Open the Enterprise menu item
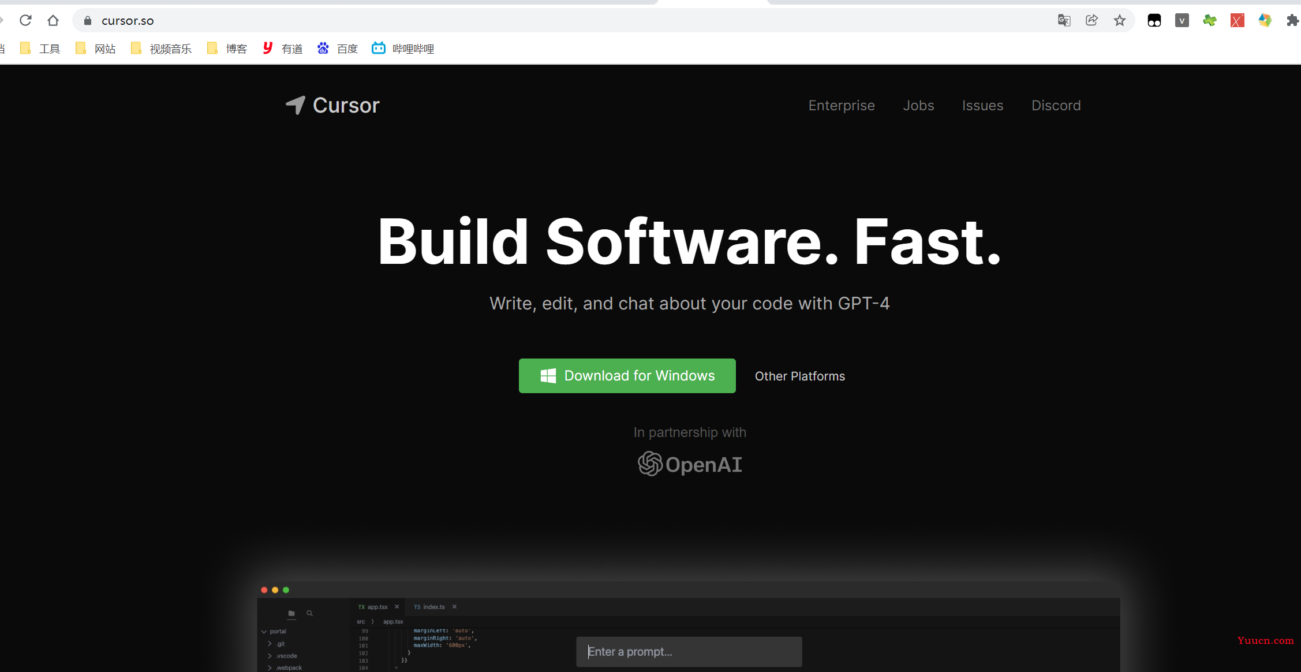 click(842, 106)
